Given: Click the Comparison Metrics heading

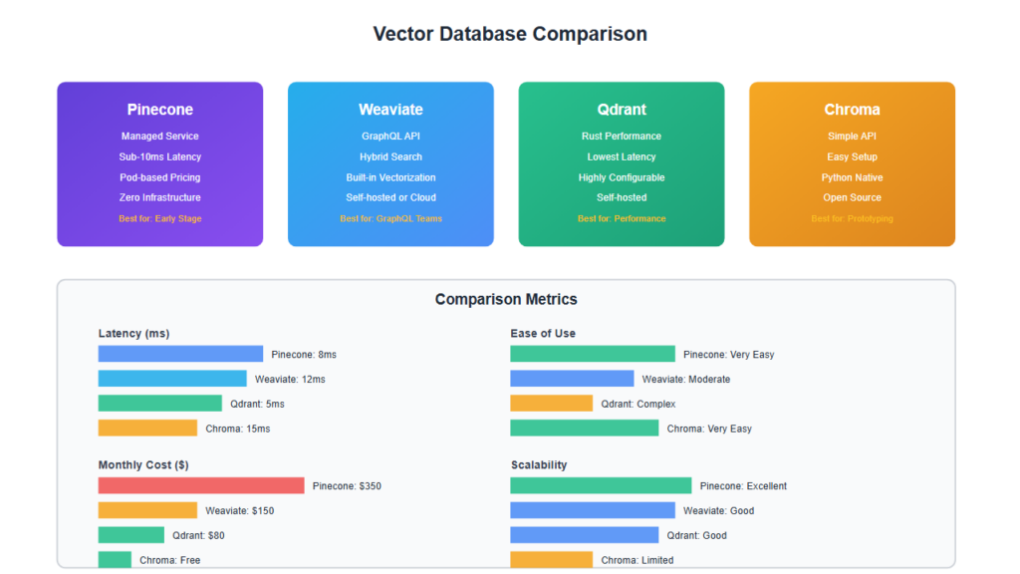Looking at the screenshot, I should click(x=506, y=299).
